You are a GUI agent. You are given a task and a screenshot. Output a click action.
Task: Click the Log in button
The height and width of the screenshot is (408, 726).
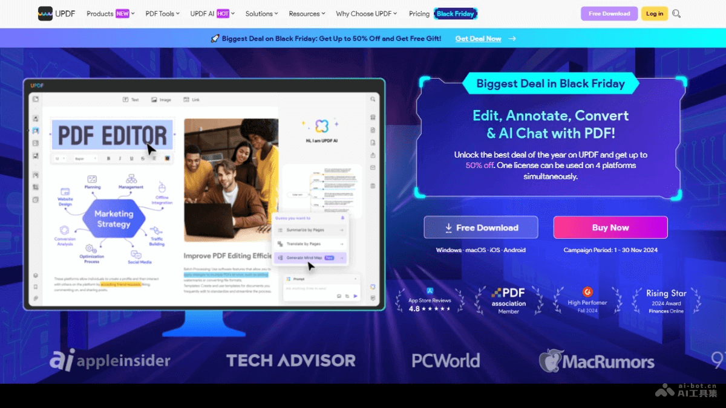click(x=654, y=13)
